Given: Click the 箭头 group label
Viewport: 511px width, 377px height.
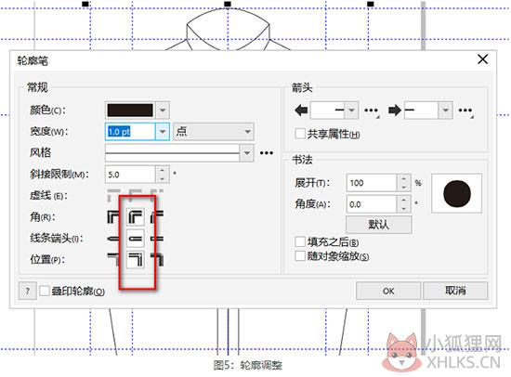Looking at the screenshot, I should pyautogui.click(x=302, y=87).
